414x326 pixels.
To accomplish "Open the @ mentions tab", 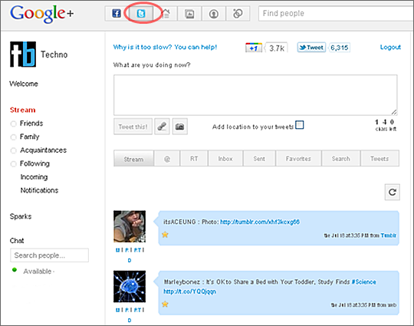I will [x=167, y=159].
